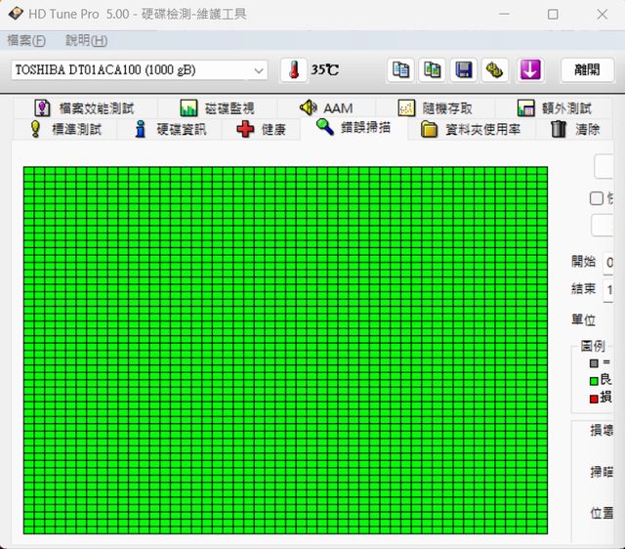Open the 檔案 menu
Screen dimensions: 625x549
[x=26, y=40]
